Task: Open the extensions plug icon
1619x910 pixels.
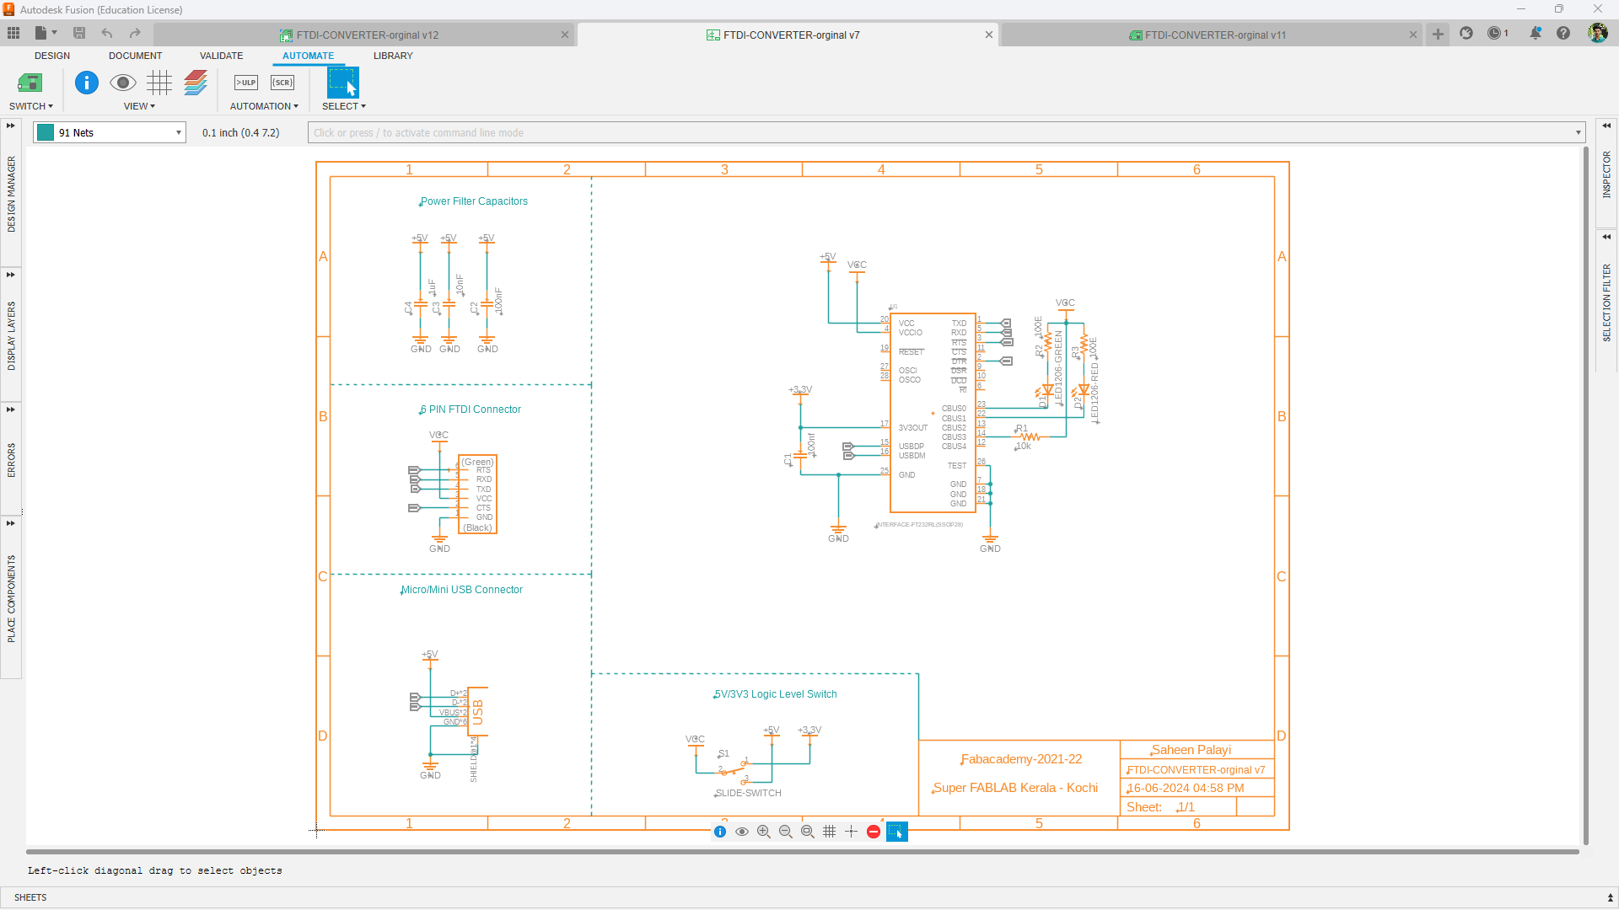Action: point(1466,33)
